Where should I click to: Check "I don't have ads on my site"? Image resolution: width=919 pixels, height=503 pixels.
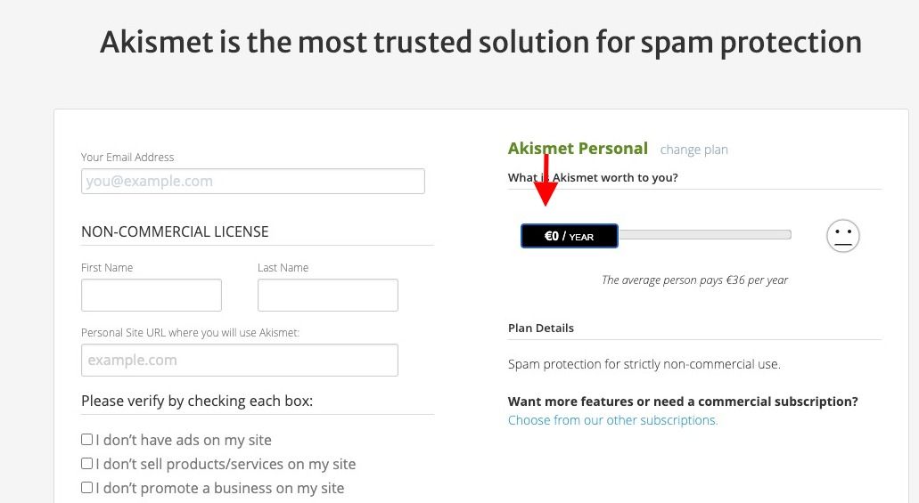[86, 439]
